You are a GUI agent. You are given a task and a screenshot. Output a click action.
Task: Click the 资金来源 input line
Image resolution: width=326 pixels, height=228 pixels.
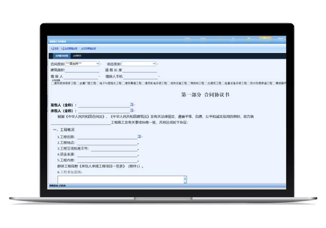click(x=107, y=154)
